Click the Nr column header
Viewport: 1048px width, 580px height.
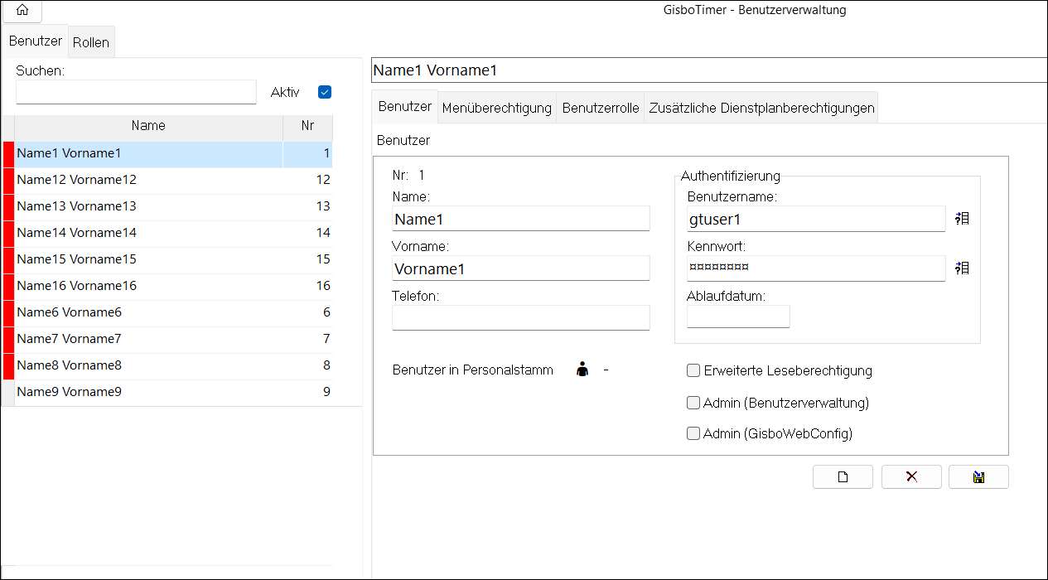308,126
